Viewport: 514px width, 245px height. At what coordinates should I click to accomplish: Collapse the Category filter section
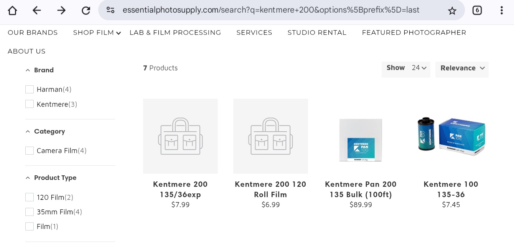pos(45,131)
